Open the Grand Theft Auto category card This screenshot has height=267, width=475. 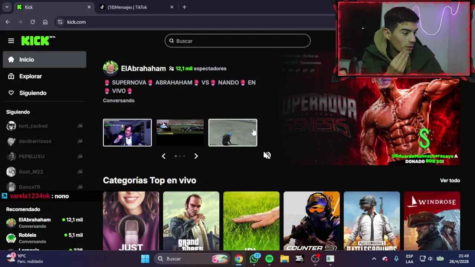tap(191, 221)
